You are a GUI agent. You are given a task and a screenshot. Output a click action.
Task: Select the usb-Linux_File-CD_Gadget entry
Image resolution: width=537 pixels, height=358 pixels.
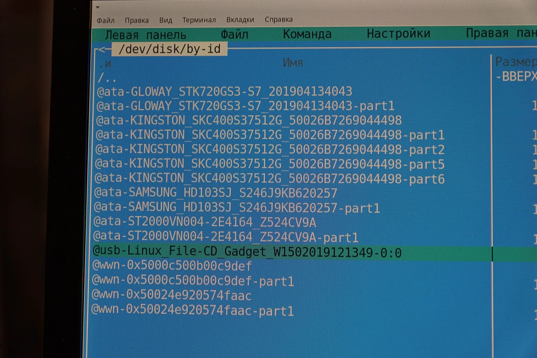point(247,252)
